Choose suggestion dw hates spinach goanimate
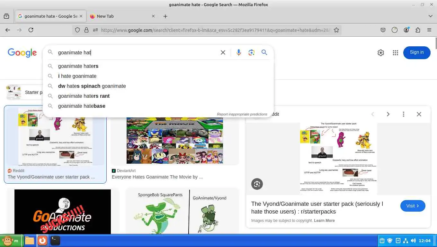The image size is (437, 247). point(158,86)
